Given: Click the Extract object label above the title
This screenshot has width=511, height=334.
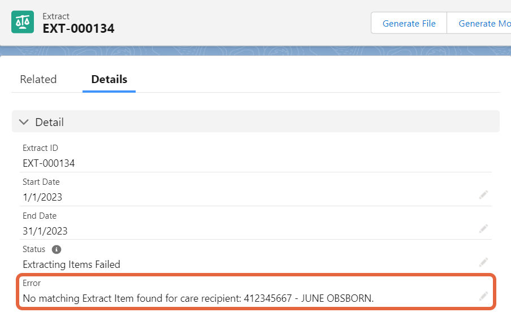Looking at the screenshot, I should click(x=56, y=16).
